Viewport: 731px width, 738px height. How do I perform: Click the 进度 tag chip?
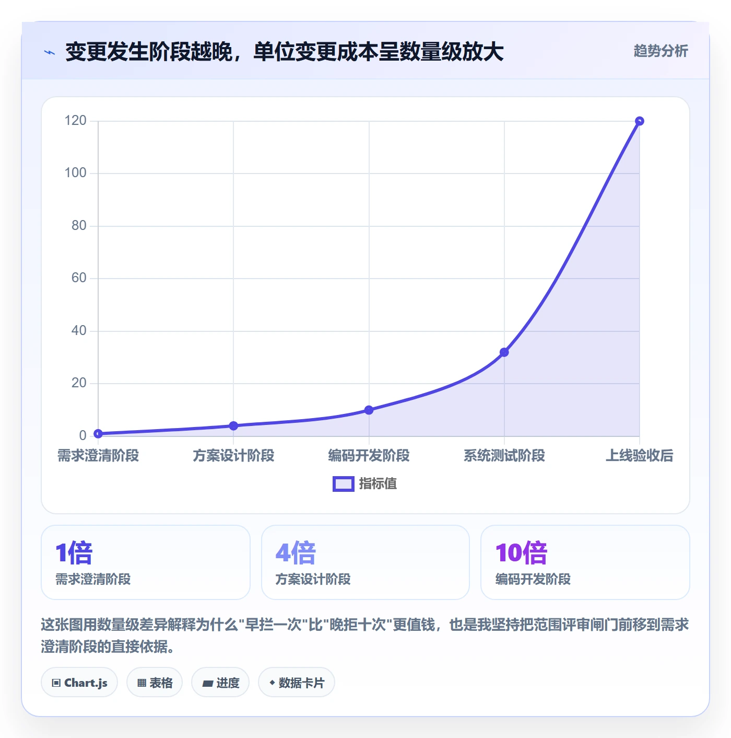[220, 682]
